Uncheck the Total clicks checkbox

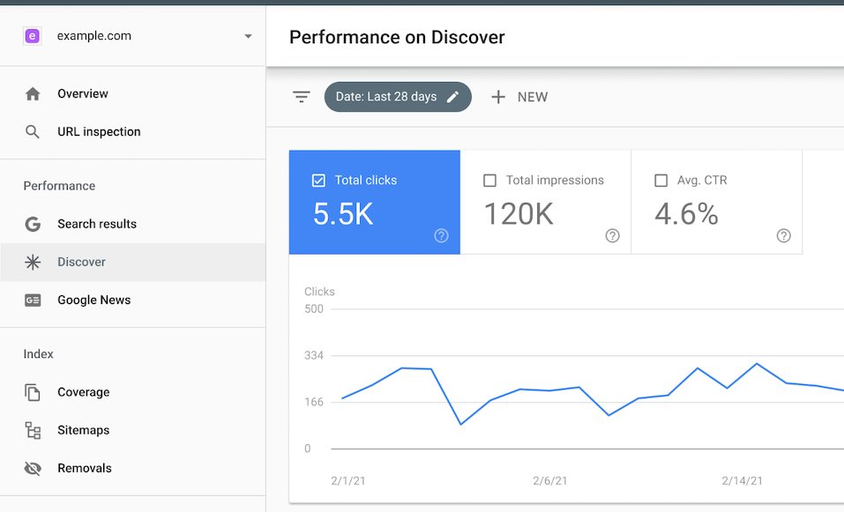tap(318, 181)
